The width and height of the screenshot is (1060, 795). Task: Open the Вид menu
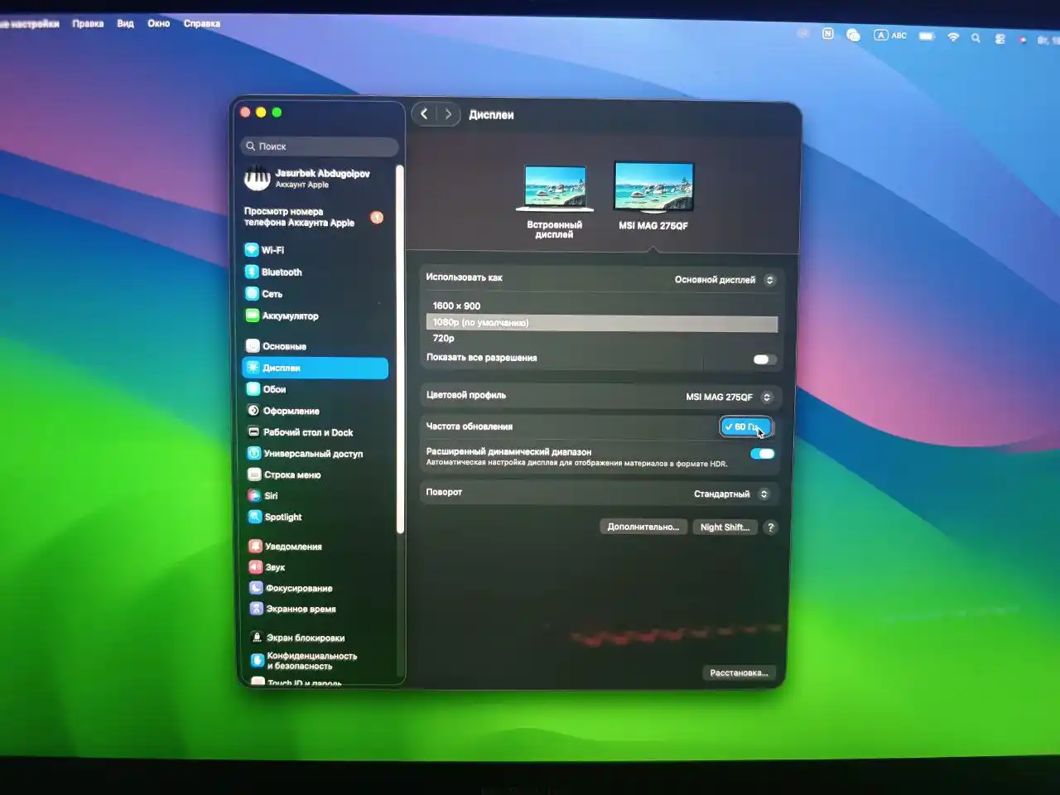pos(125,23)
